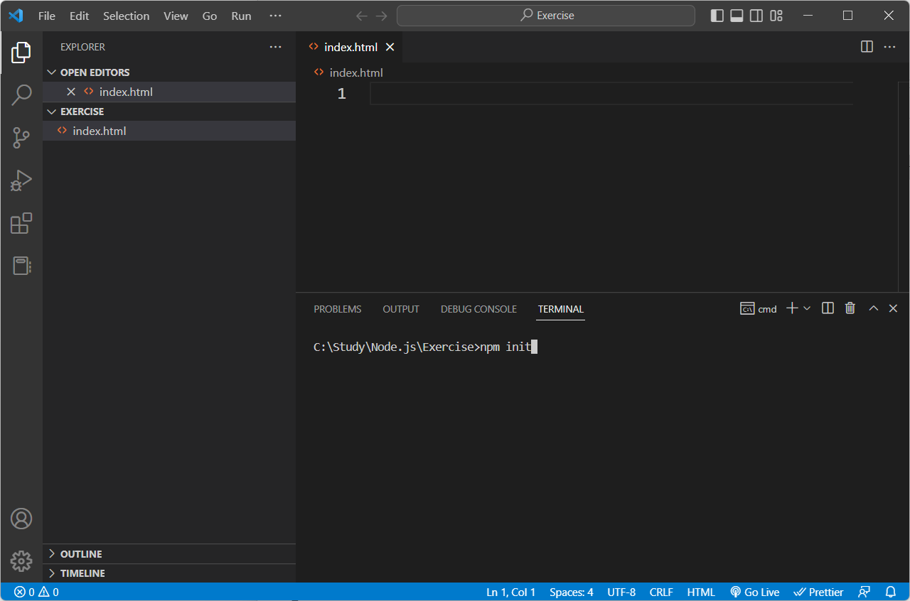Open notifications bell icon
910x601 pixels.
coord(891,592)
